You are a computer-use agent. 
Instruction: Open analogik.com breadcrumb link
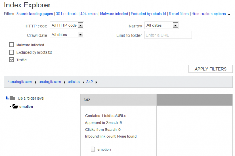click(x=50, y=82)
